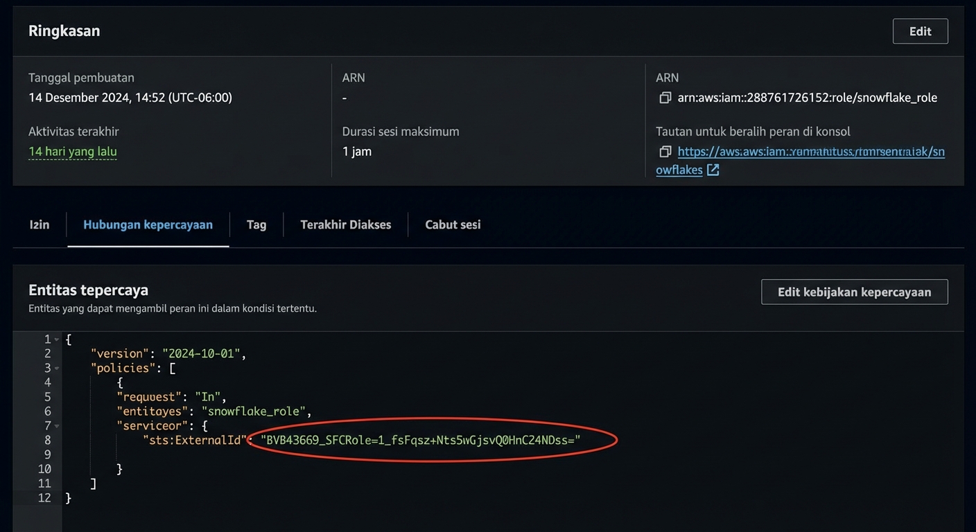Collapse the JSON block at line 1
Screen dimensions: 976x532
[x=57, y=339]
